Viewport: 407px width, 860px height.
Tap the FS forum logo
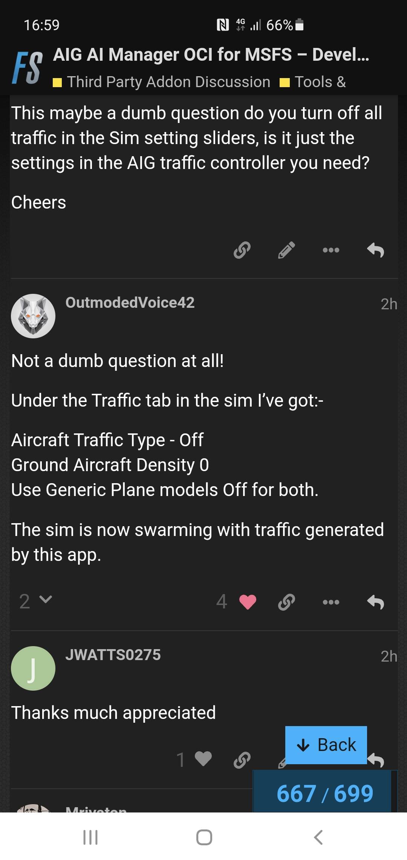27,68
